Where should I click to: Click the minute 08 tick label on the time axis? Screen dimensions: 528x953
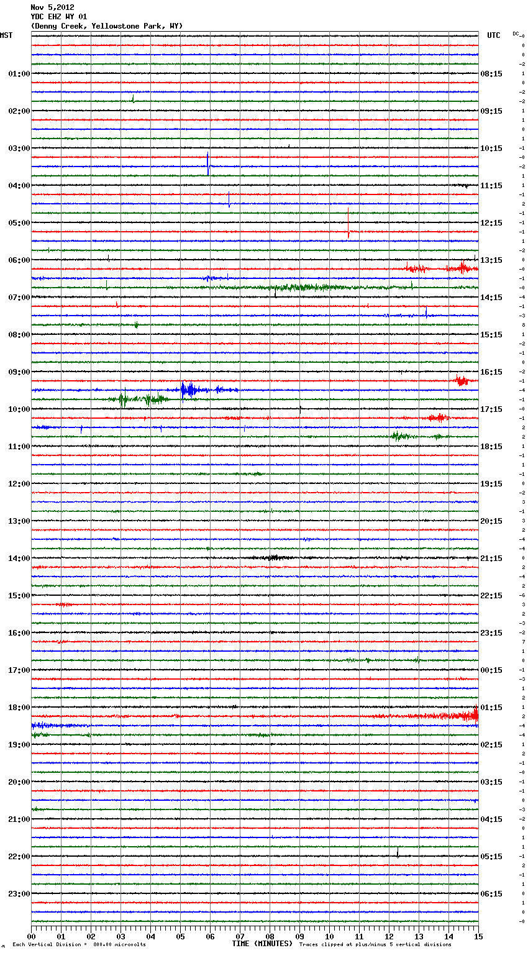click(x=270, y=936)
